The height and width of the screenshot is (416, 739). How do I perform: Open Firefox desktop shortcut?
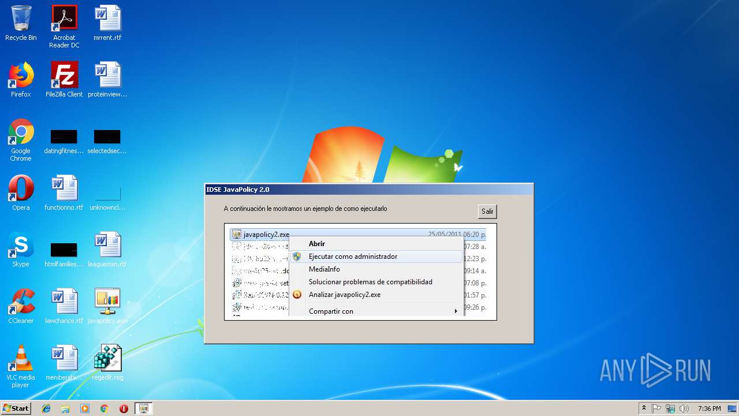[21, 80]
